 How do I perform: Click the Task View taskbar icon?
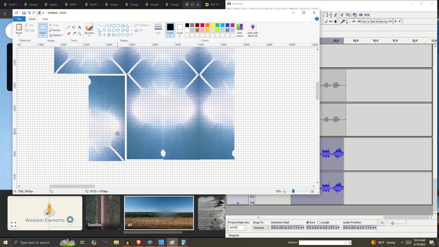point(82,243)
